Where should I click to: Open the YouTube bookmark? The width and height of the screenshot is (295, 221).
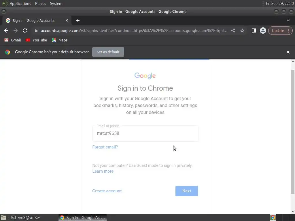click(36, 40)
